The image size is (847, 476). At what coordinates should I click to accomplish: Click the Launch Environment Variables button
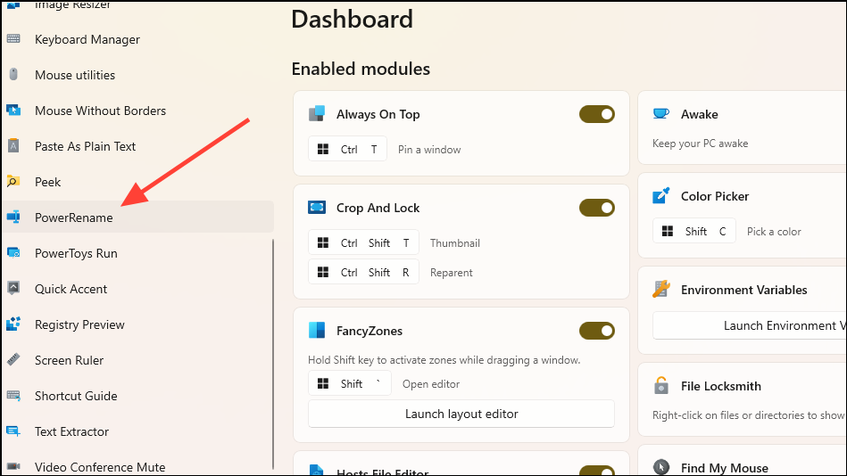[750, 325]
